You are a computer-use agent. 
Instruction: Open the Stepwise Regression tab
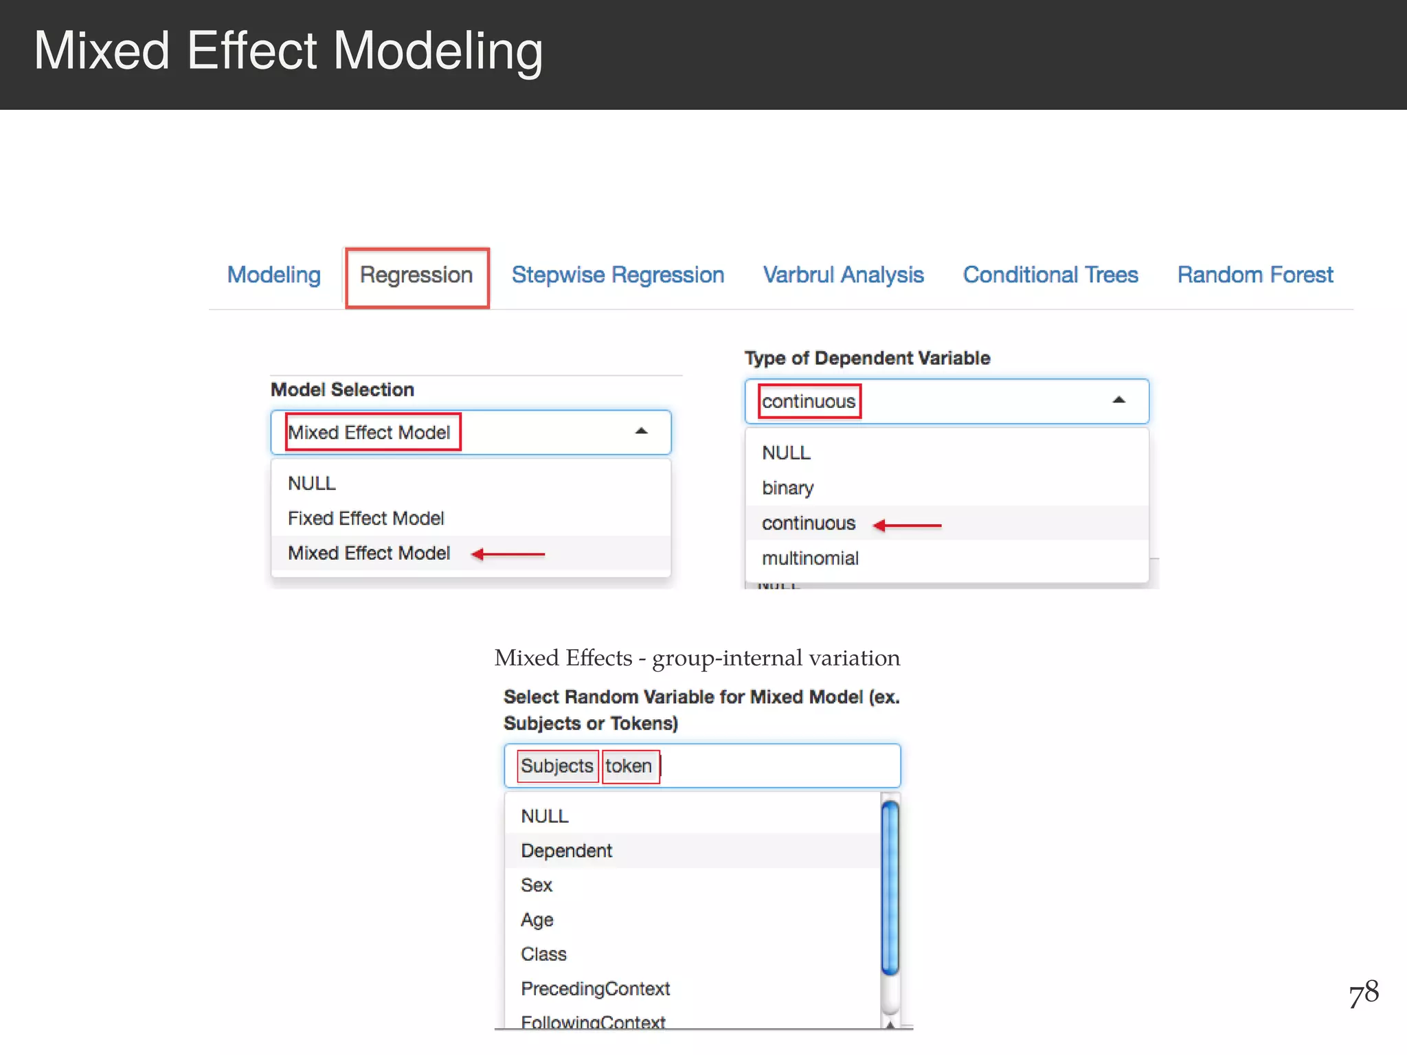click(x=618, y=275)
